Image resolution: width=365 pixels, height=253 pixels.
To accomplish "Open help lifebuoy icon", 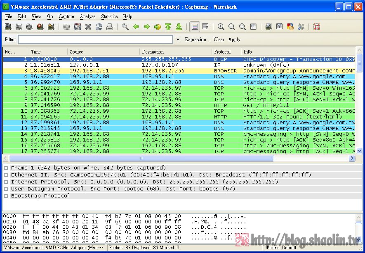I will tap(317, 27).
